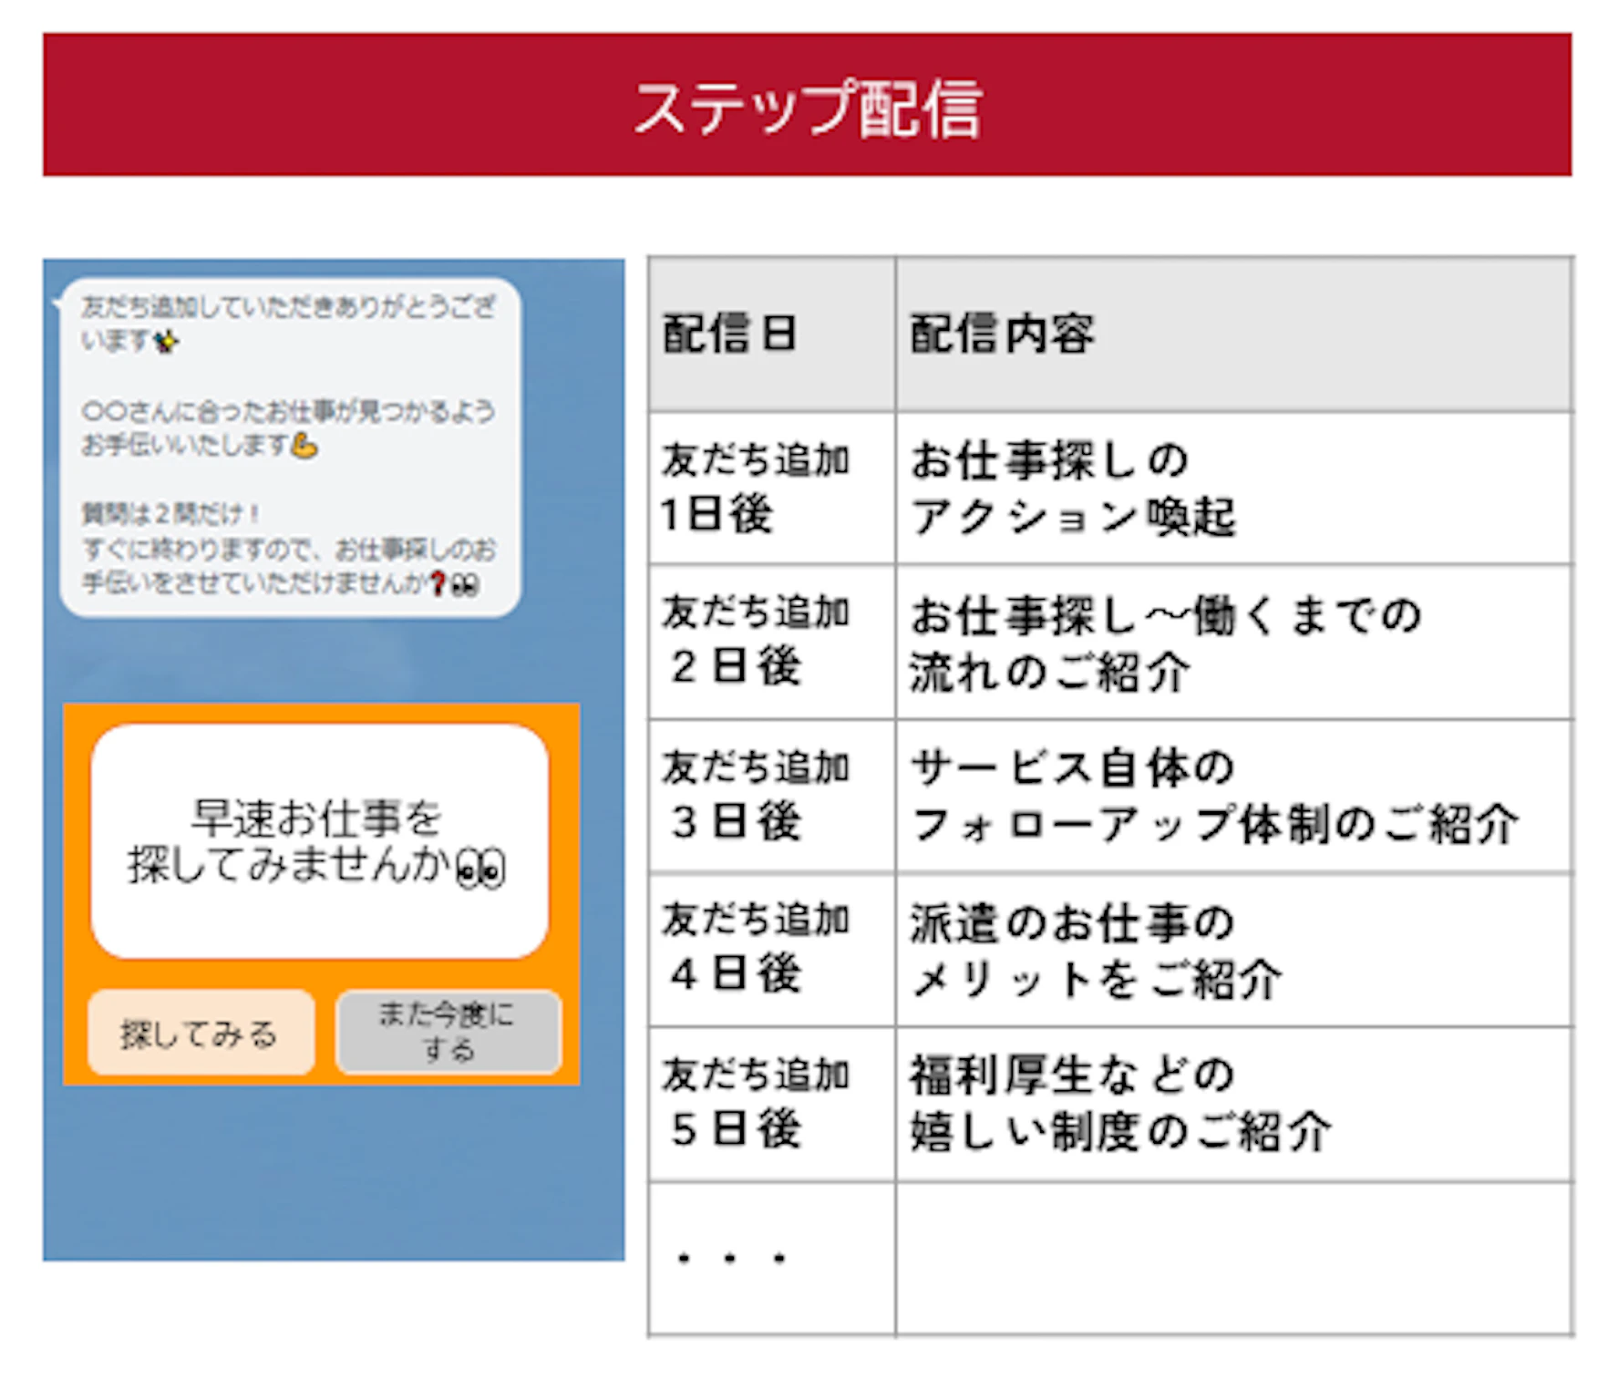Select お仕事探しのアクション喚起 content cell
This screenshot has height=1389, width=1608.
[x=1234, y=488]
